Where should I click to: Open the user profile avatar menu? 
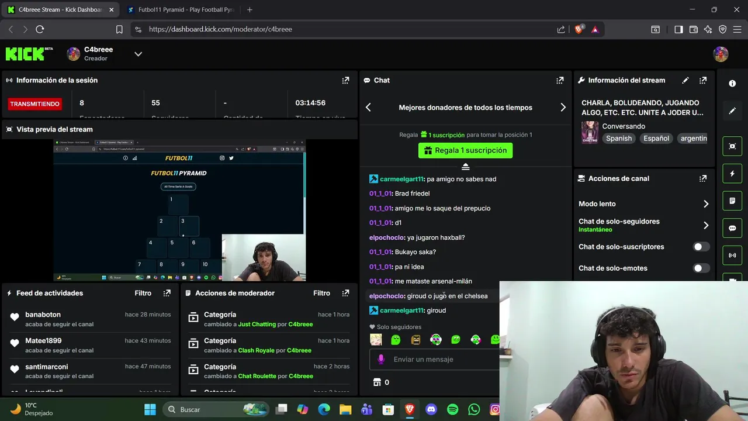(721, 54)
